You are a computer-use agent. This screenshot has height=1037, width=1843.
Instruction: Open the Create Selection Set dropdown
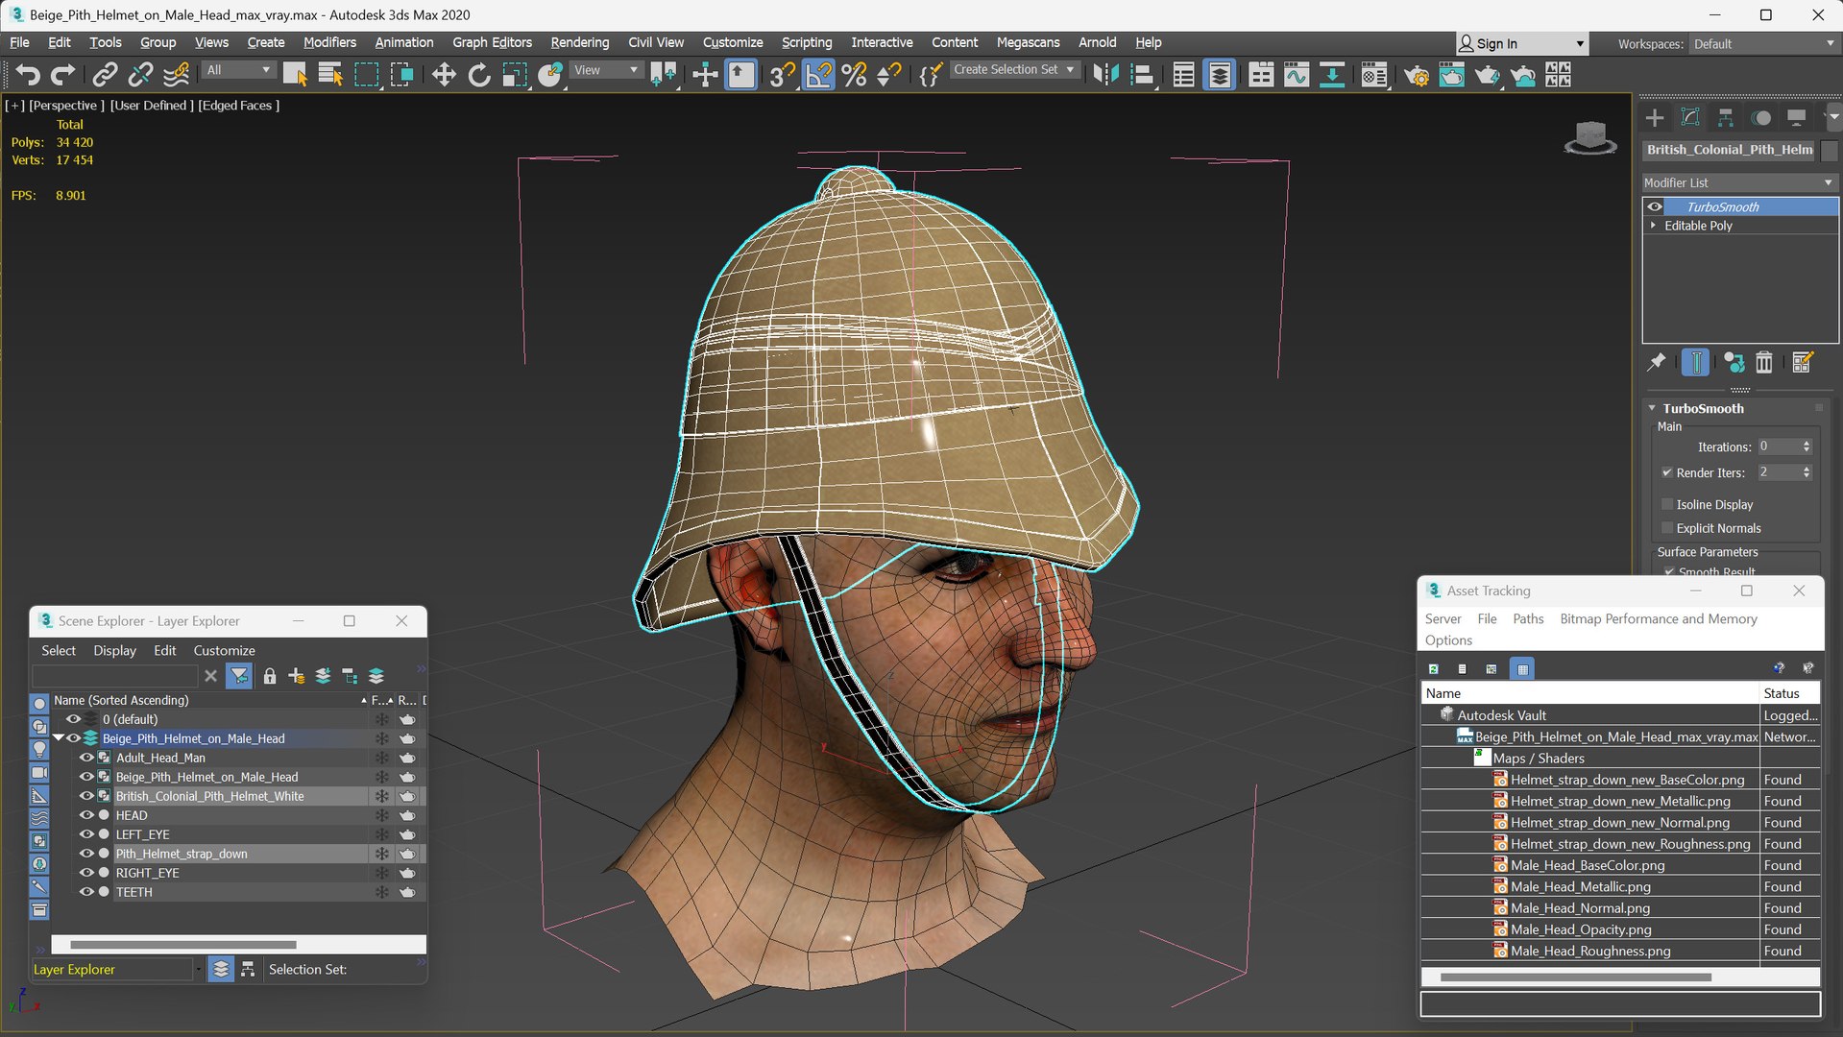(1014, 70)
